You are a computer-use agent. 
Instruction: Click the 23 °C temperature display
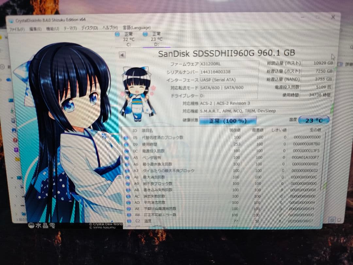(313, 120)
